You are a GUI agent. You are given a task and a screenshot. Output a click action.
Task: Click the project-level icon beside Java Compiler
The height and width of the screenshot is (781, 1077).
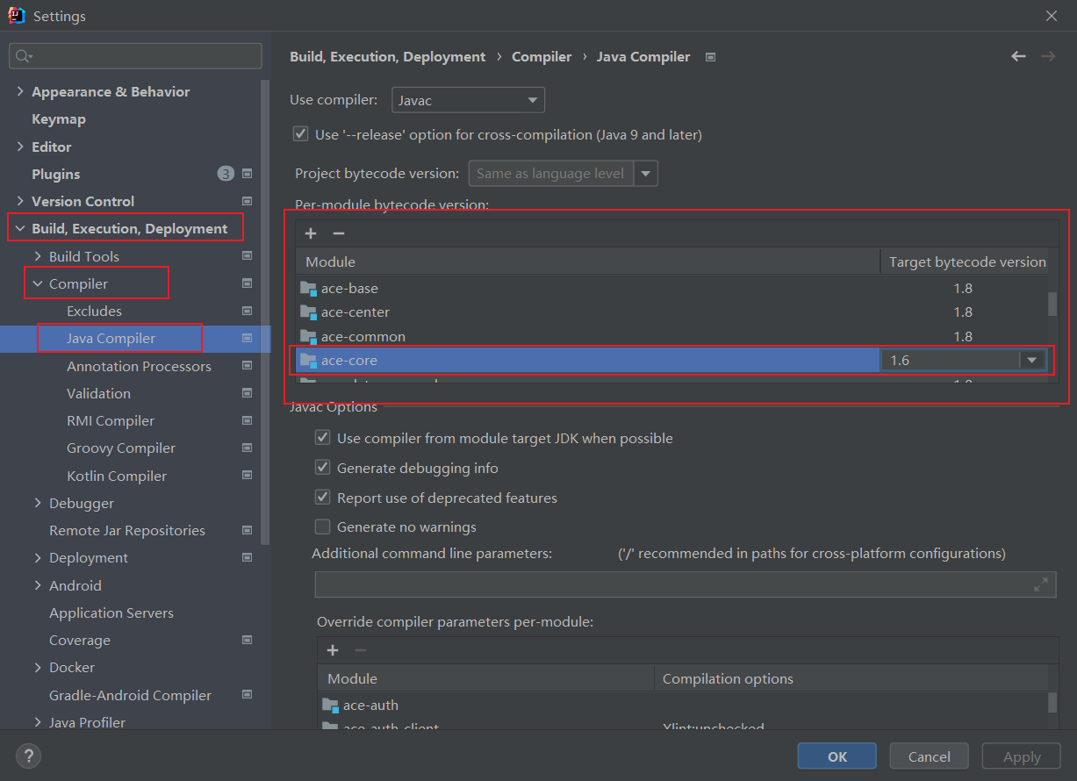tap(247, 339)
